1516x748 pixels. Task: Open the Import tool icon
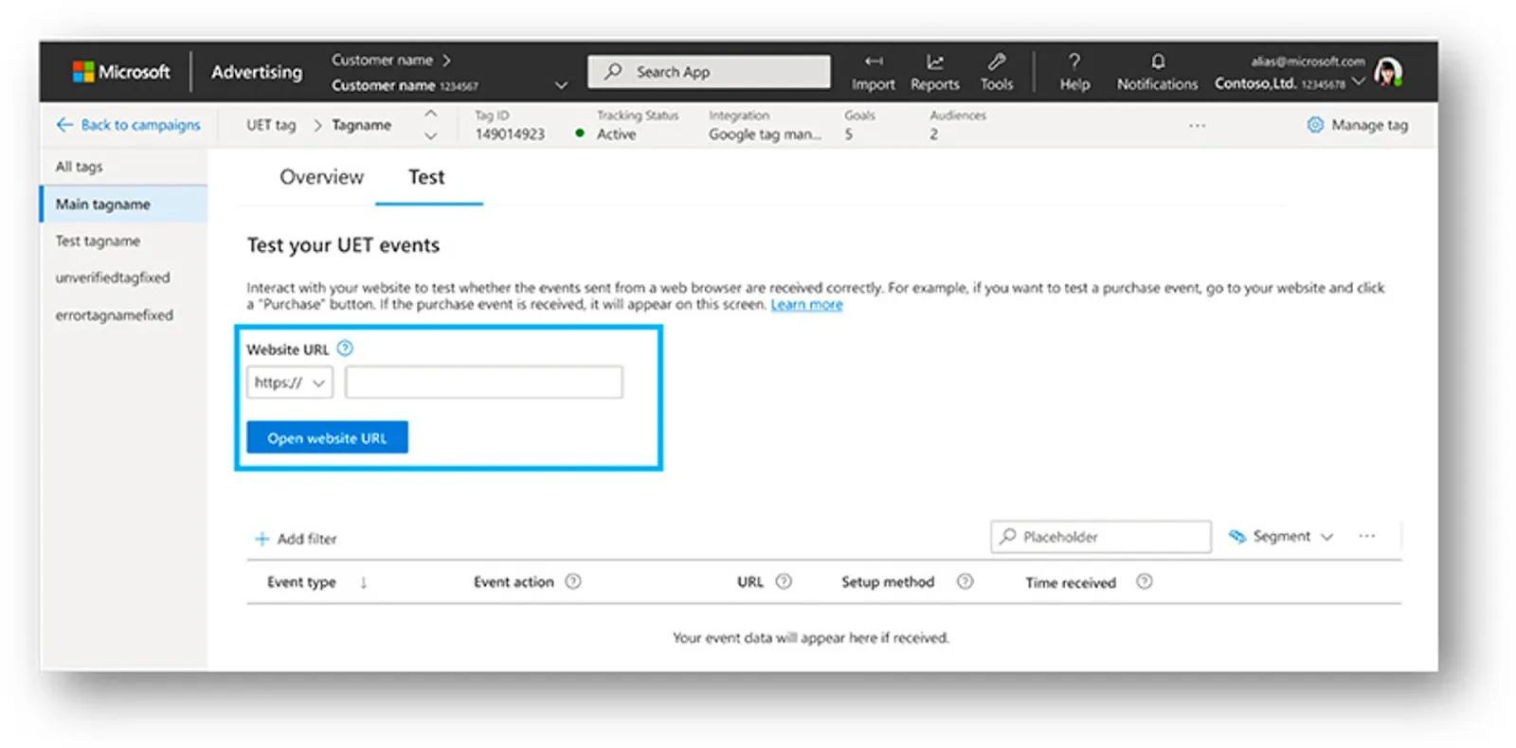[x=874, y=62]
